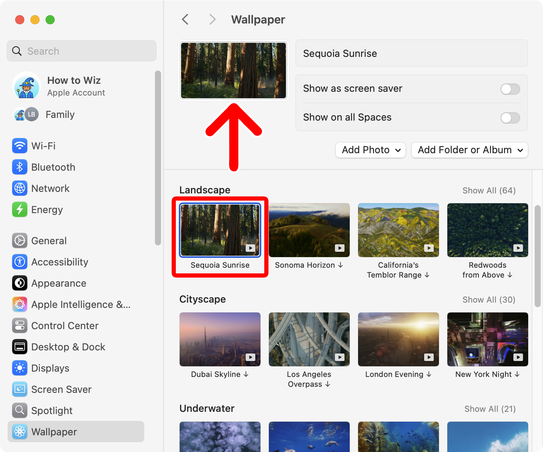
Task: Open the Network settings icon
Action: click(x=20, y=188)
